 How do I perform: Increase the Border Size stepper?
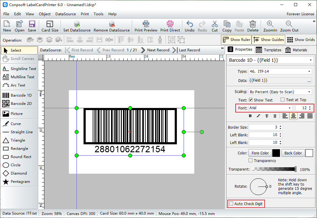tap(280, 126)
